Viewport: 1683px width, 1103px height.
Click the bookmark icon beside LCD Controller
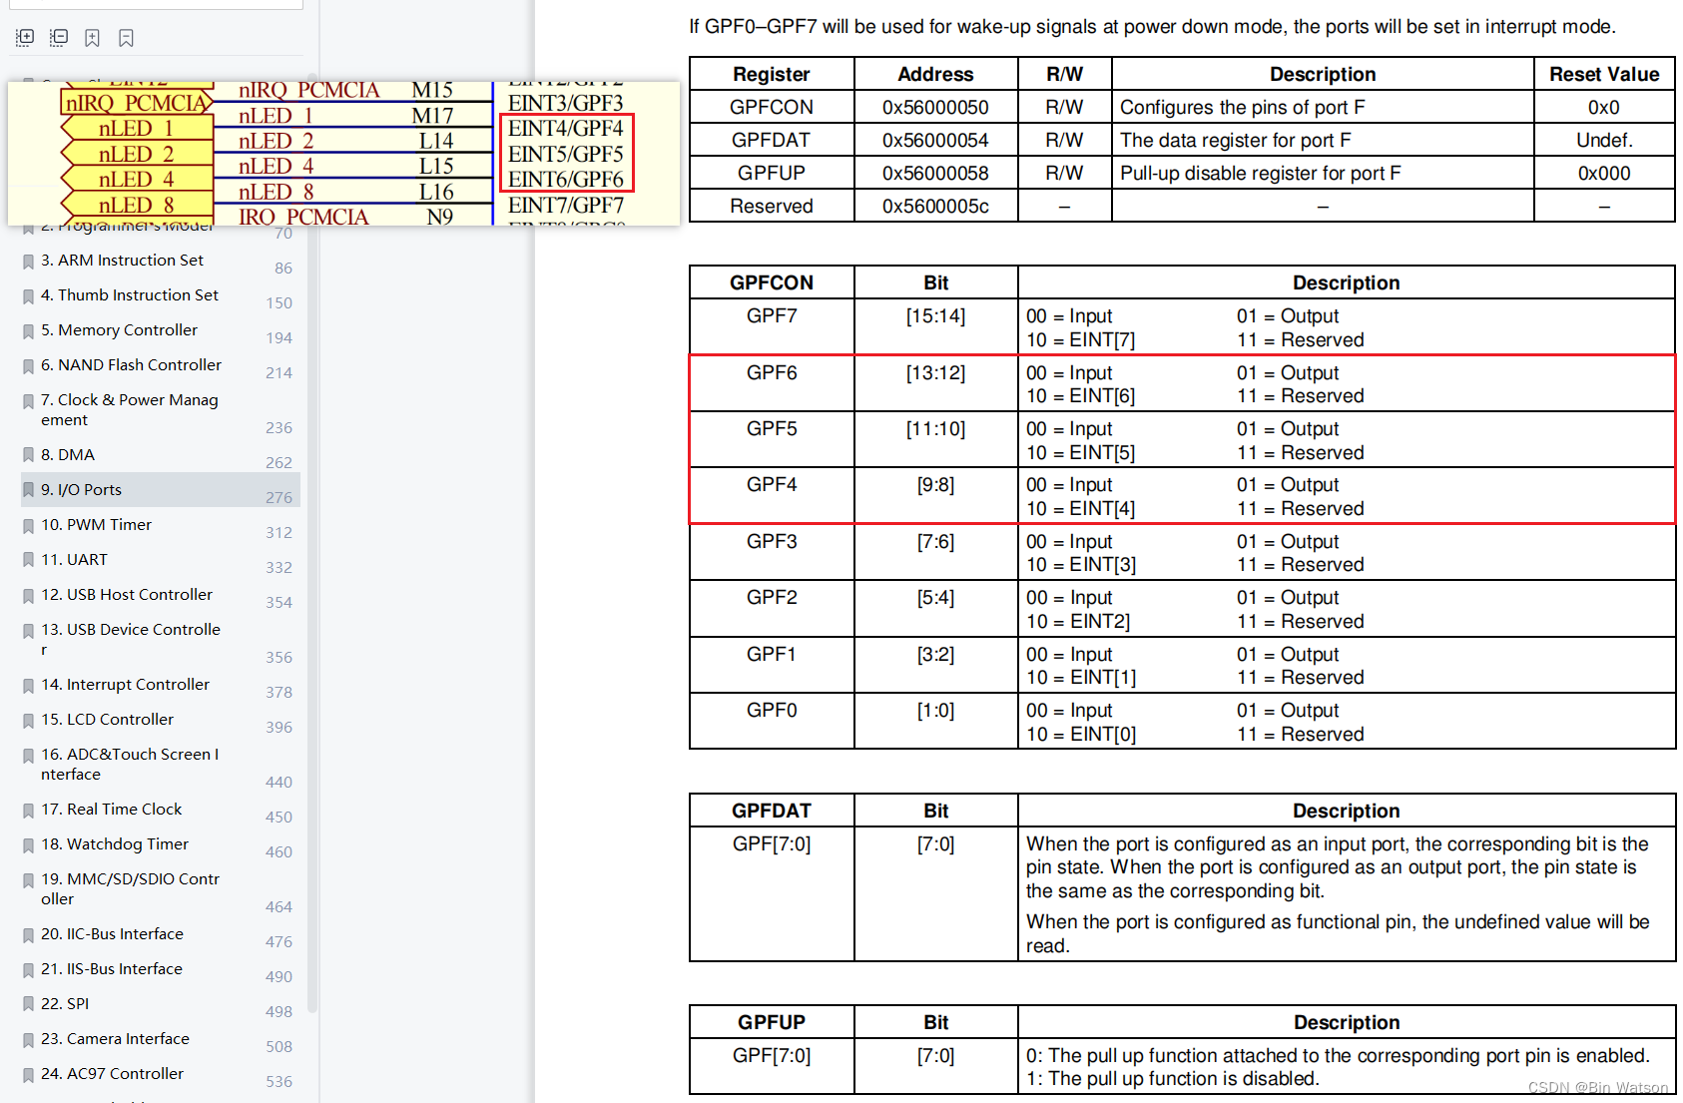click(28, 721)
